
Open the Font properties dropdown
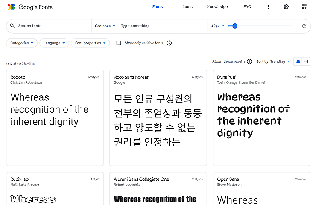coord(90,43)
